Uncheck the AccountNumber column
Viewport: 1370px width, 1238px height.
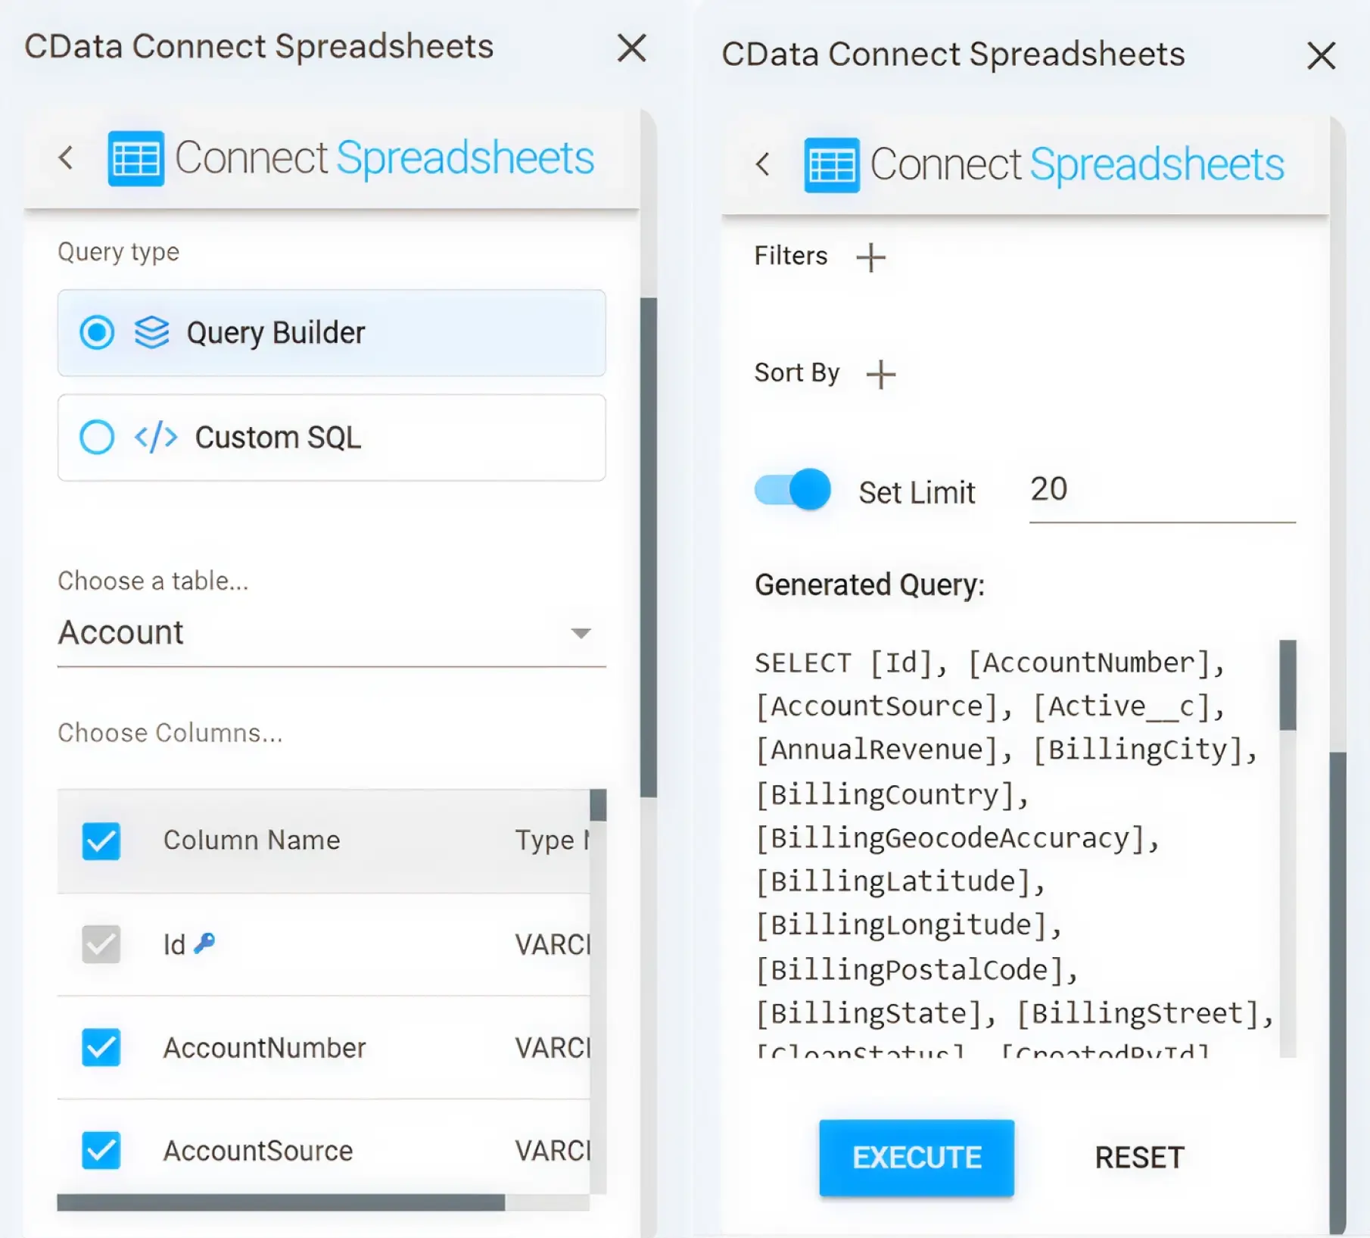[101, 1048]
